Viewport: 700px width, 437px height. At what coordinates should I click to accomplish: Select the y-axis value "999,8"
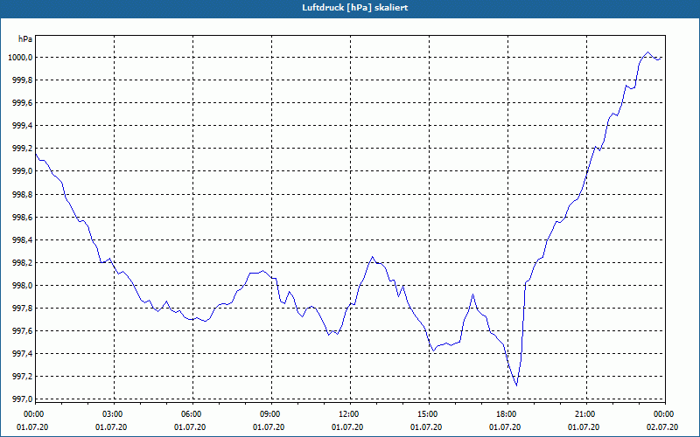24,80
